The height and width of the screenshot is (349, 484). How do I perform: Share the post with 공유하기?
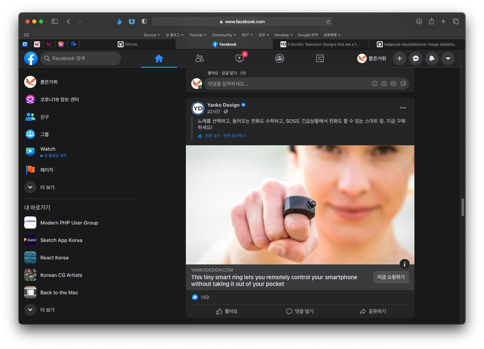pos(373,311)
